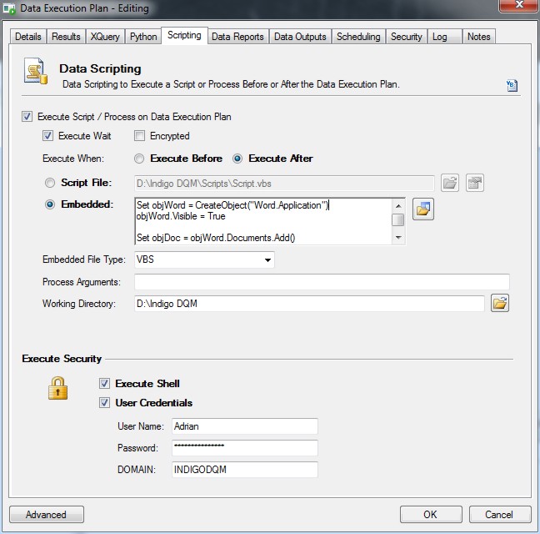Uncheck the Execute Wait checkbox
The image size is (540, 534).
(x=48, y=136)
